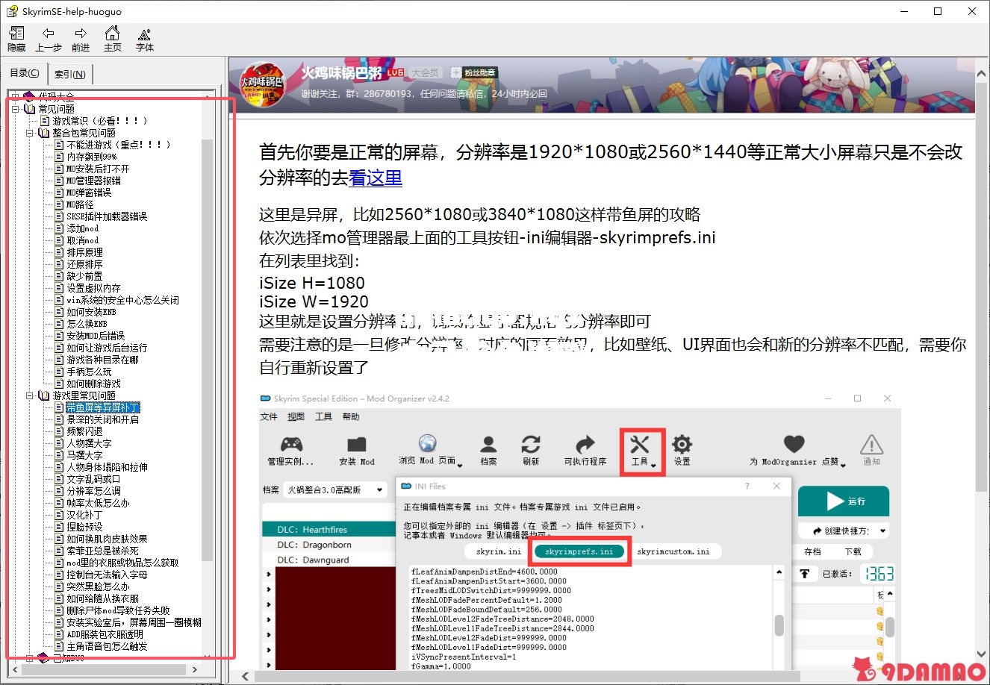Select the 频繁闪退 topic

(x=84, y=431)
